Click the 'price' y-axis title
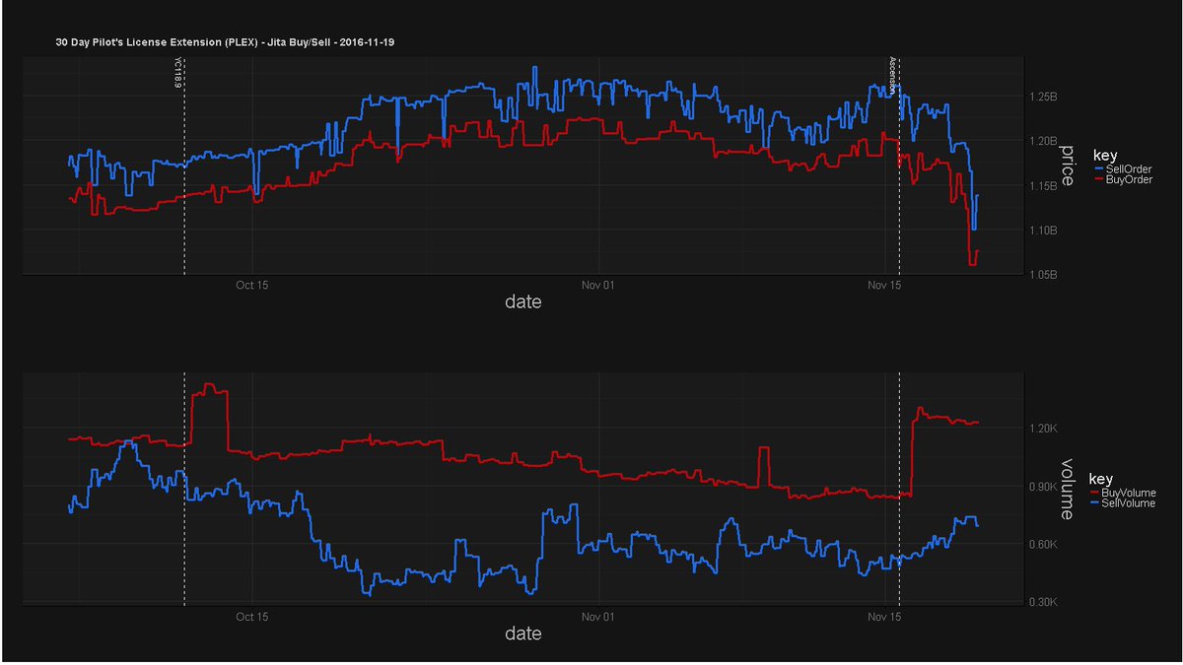 (1068, 166)
